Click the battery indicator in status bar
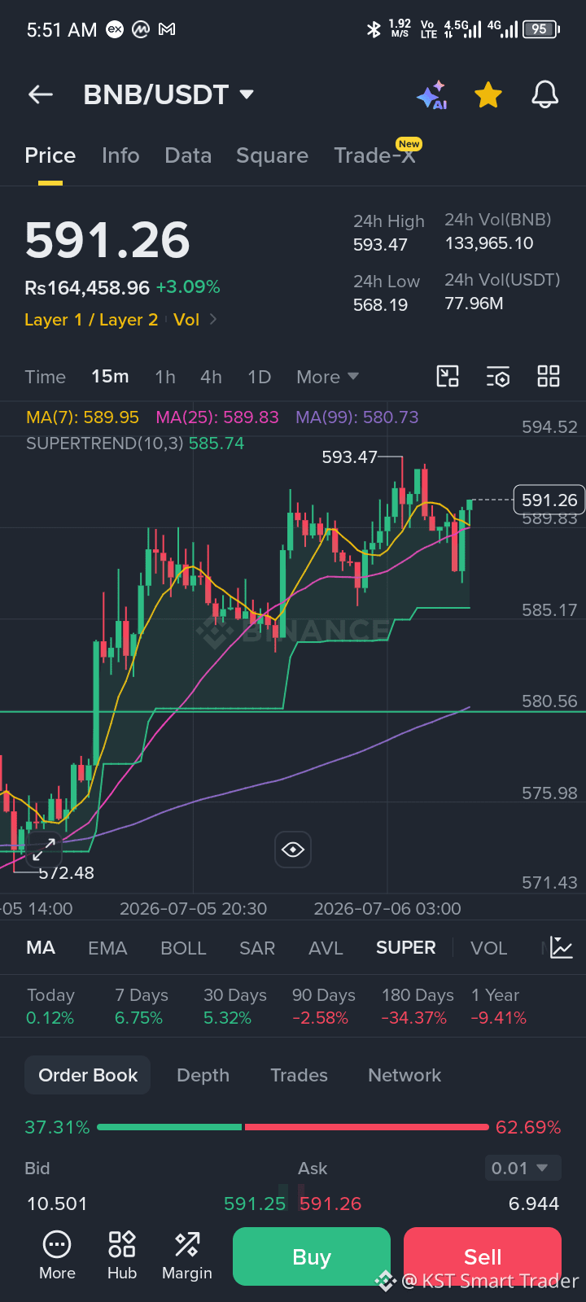The height and width of the screenshot is (1302, 586). click(x=541, y=29)
